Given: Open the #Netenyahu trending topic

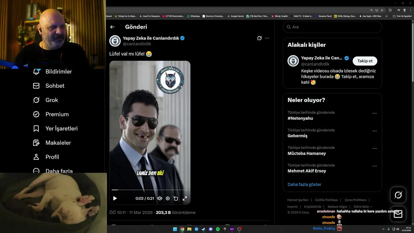Looking at the screenshot, I should [x=300, y=118].
